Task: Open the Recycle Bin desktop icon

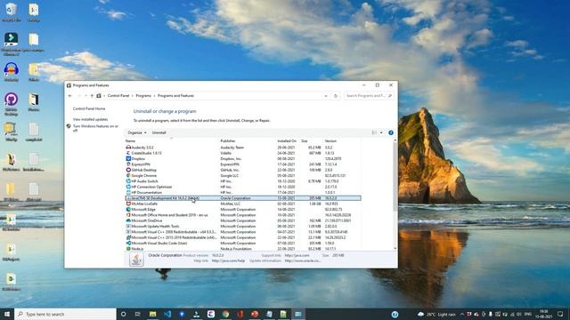Action: click(11, 12)
